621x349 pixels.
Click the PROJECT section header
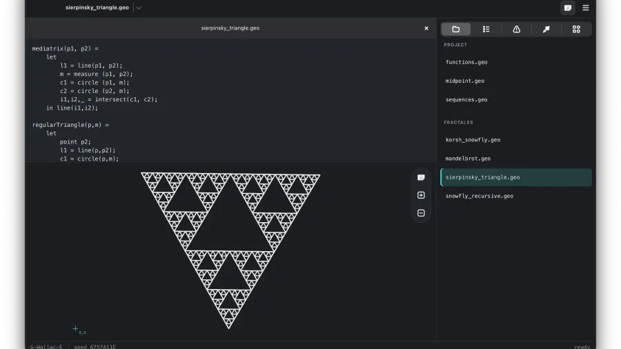click(455, 45)
